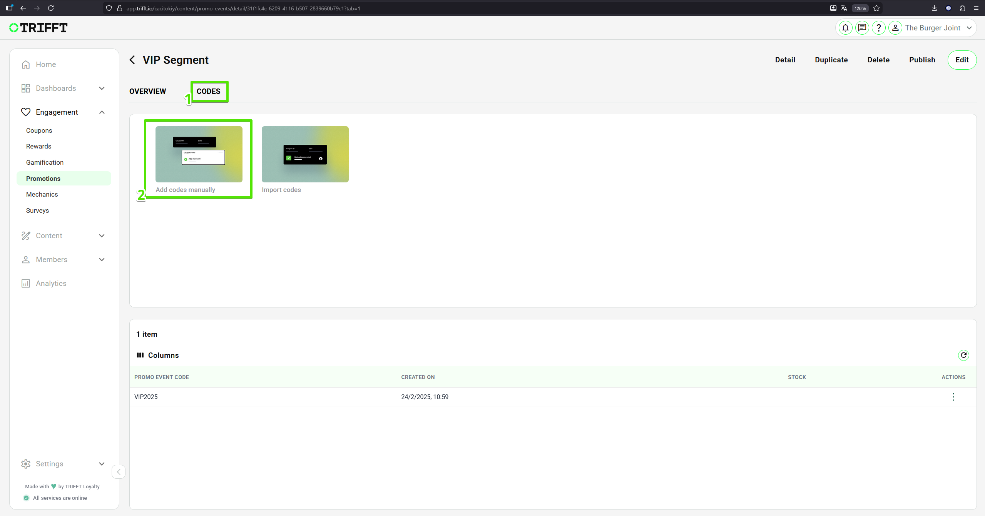The height and width of the screenshot is (516, 985).
Task: Click the refresh icon above the codes table
Action: click(x=963, y=355)
